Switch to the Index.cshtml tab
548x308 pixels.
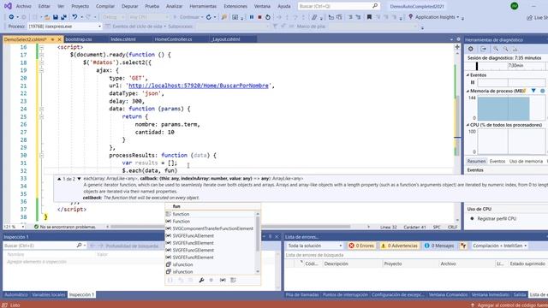click(x=123, y=39)
